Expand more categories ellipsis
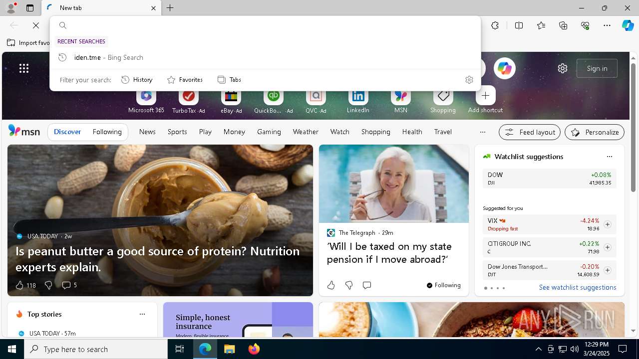 (x=482, y=132)
